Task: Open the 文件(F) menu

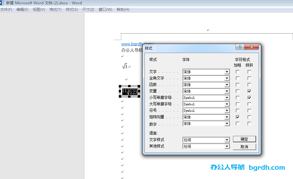Action: (6, 9)
